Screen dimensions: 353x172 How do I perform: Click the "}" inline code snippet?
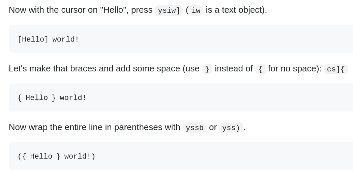point(207,69)
